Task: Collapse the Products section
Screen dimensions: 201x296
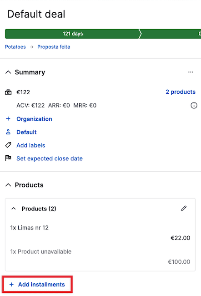Action: tap(8, 185)
